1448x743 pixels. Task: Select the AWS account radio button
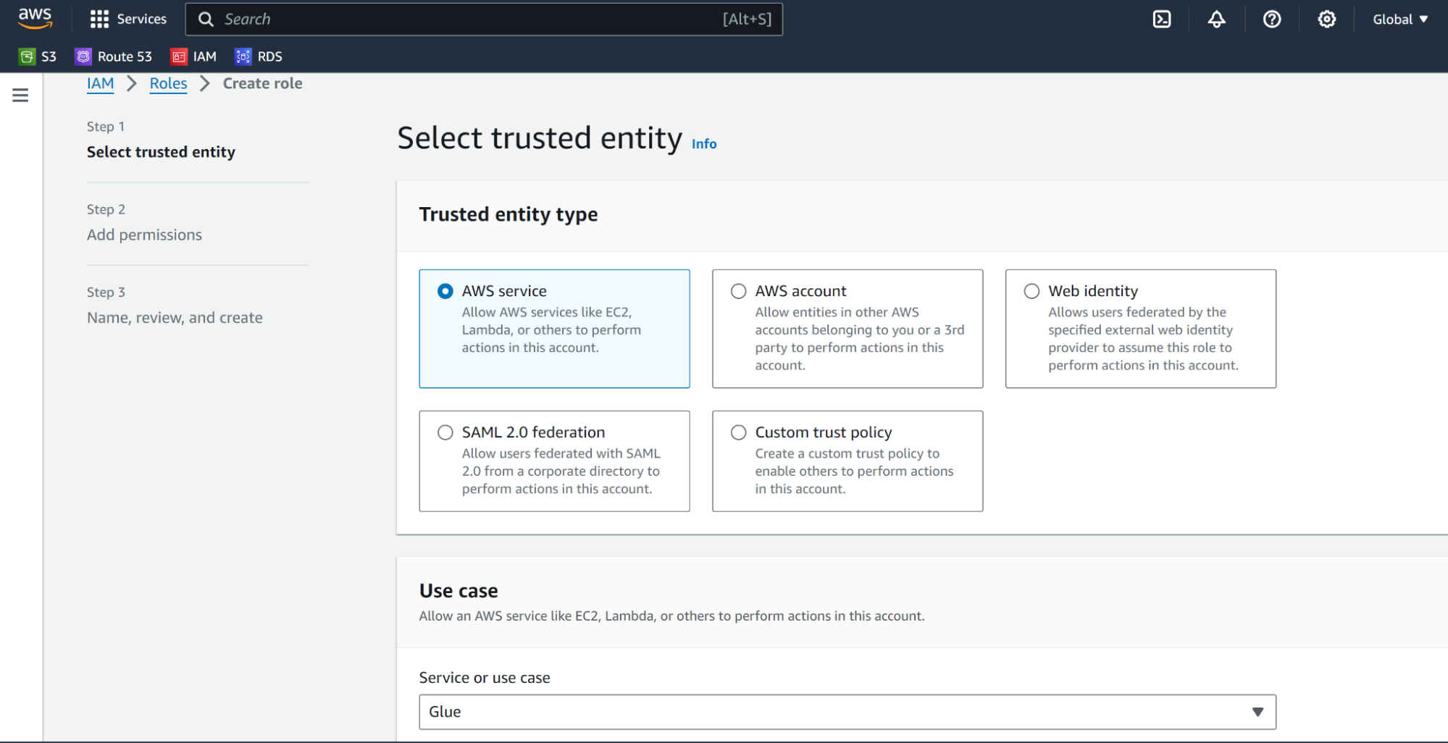tap(738, 291)
